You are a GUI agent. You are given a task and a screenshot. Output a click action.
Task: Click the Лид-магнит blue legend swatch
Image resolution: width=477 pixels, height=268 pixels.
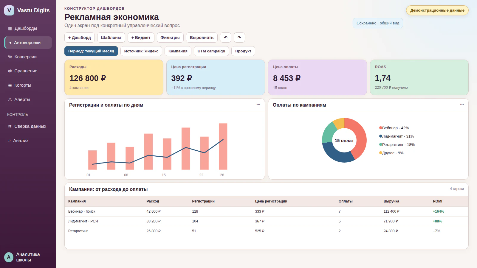coord(381,136)
